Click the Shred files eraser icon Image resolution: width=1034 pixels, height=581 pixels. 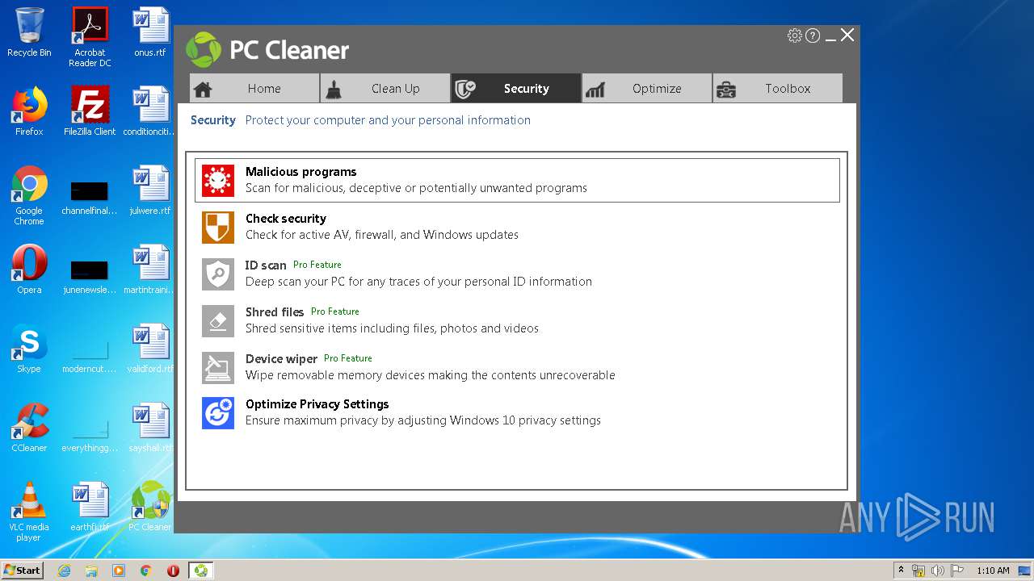point(218,320)
